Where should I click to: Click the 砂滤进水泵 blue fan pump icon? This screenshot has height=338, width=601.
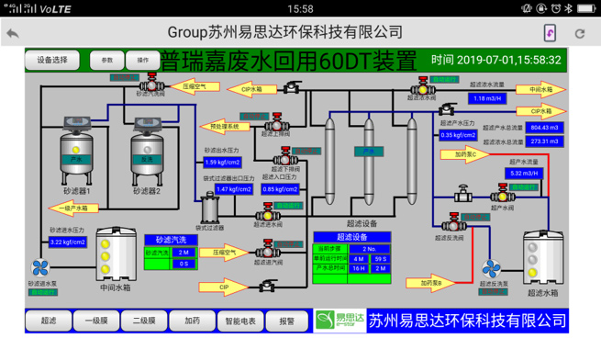pyautogui.click(x=40, y=268)
